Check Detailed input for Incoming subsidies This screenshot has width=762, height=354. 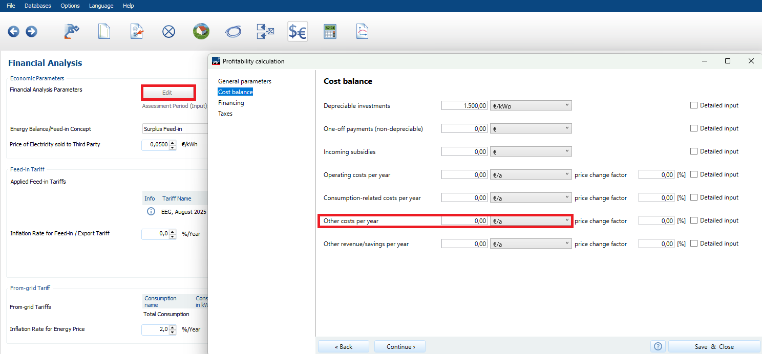point(694,151)
